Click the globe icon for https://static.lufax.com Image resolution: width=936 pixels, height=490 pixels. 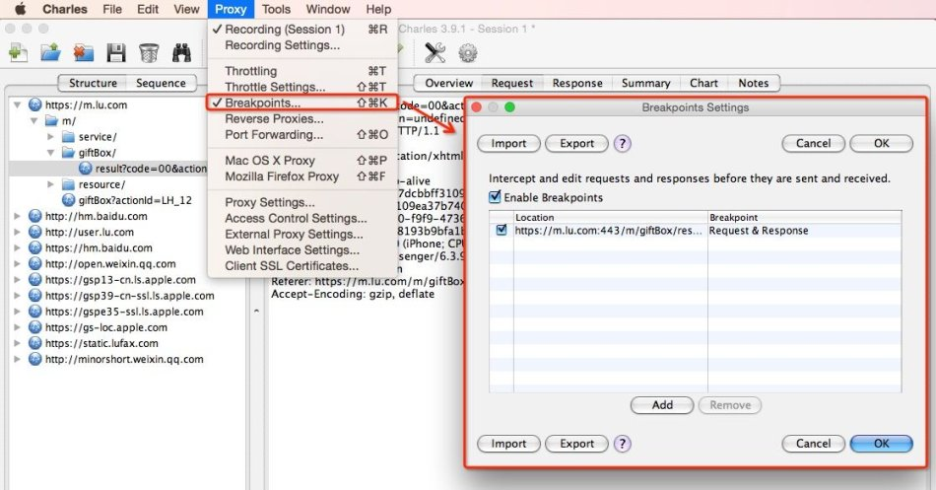[35, 343]
